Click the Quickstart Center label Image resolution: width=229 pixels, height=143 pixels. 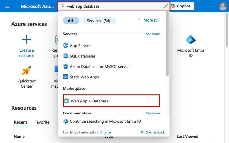pos(27,84)
